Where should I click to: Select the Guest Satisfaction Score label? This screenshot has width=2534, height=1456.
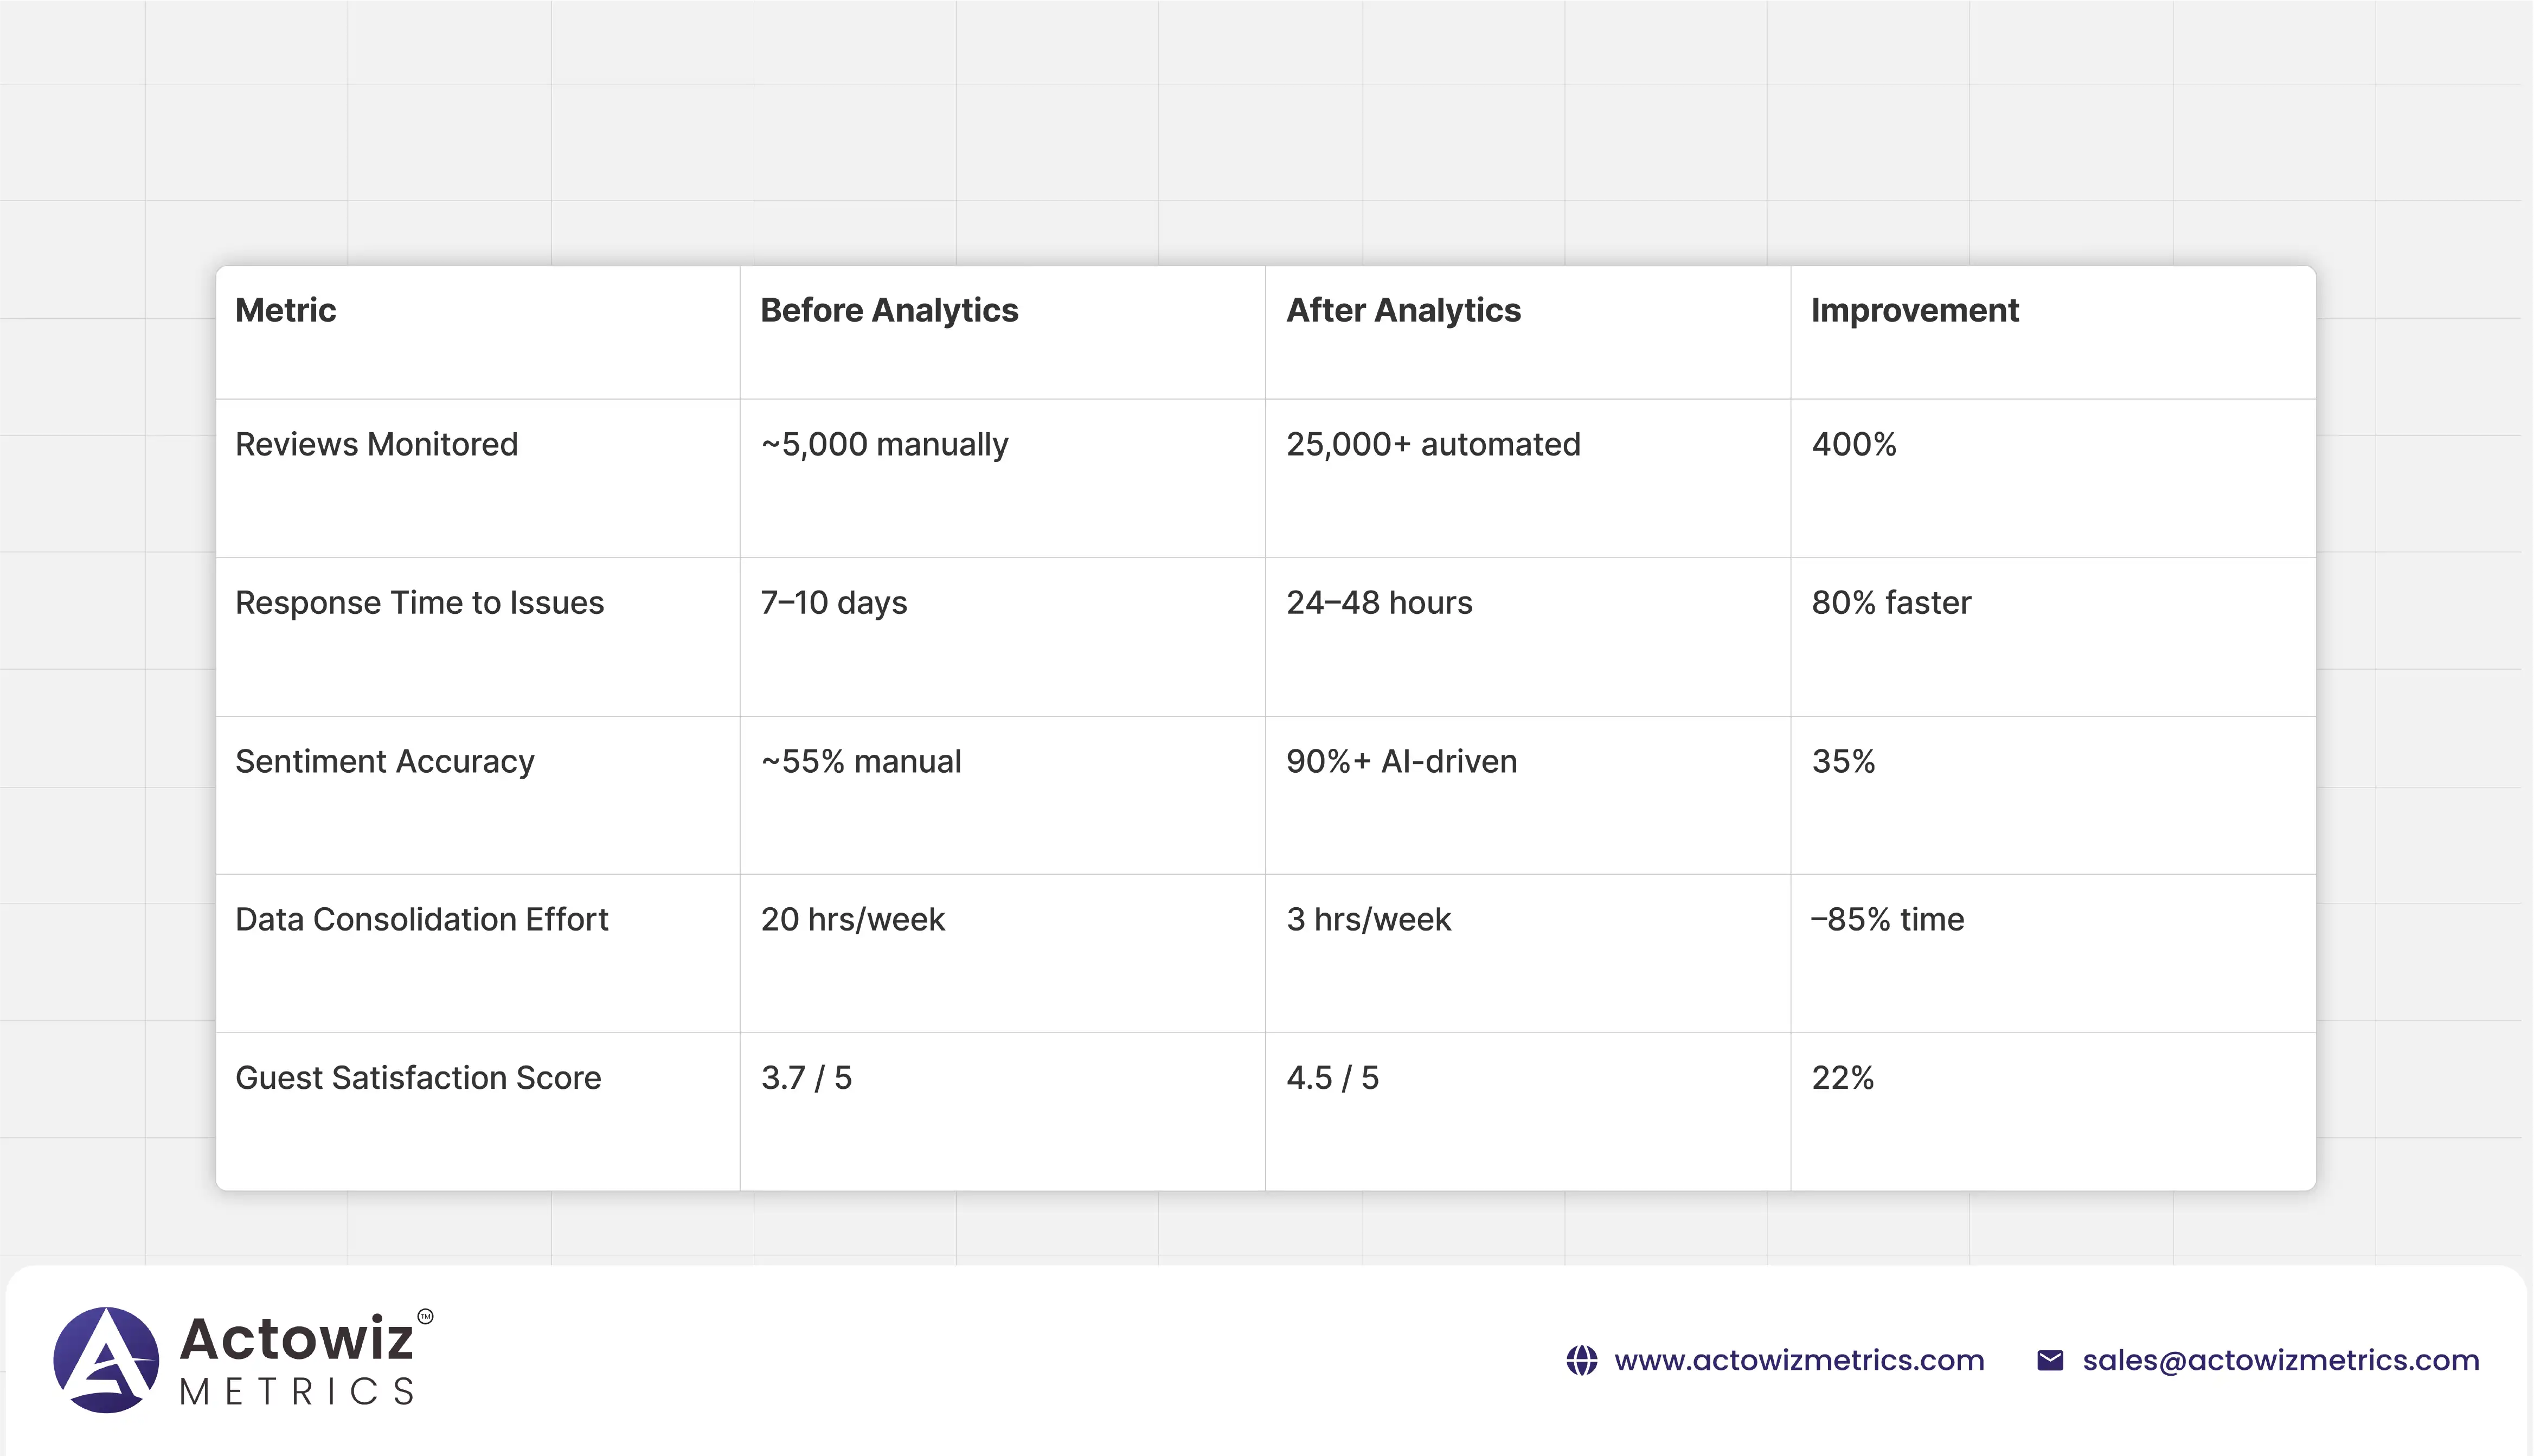click(x=418, y=1078)
